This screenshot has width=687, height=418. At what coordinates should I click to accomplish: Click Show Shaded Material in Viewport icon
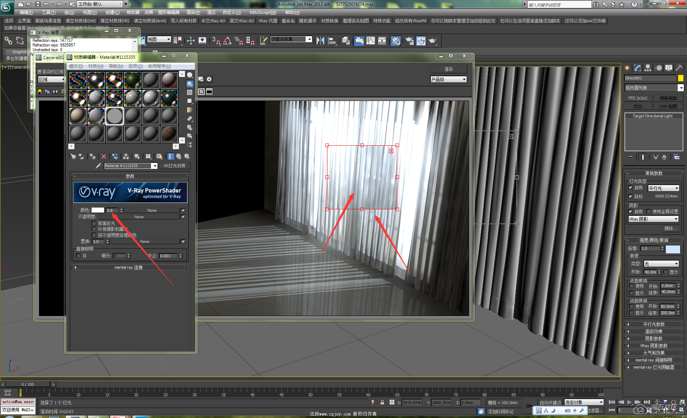[x=159, y=156]
